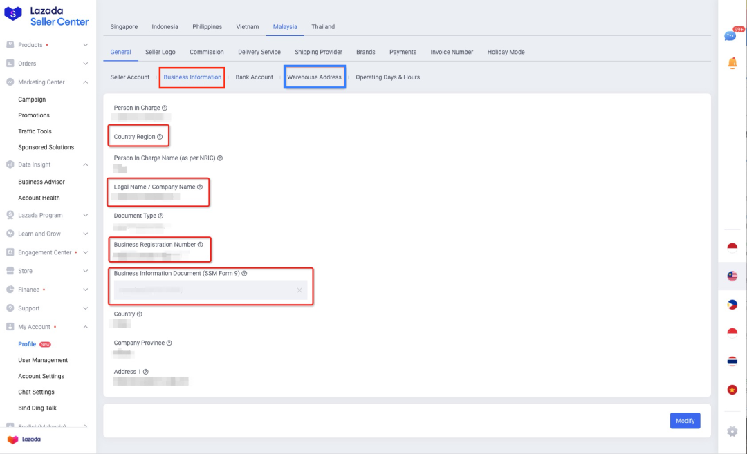Open Account Settings in the sidebar
Image resolution: width=747 pixels, height=454 pixels.
coord(41,376)
